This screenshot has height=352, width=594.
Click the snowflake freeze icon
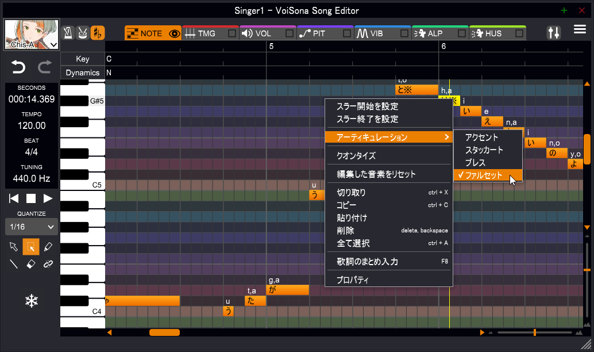point(32,301)
